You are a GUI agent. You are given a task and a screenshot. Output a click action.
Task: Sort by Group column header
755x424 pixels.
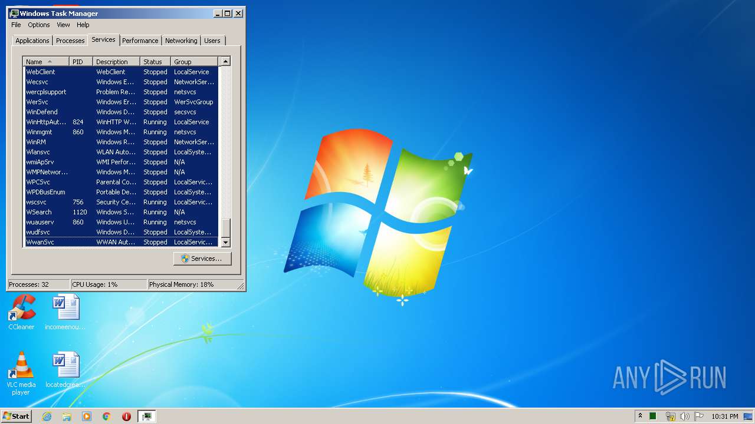(195, 62)
